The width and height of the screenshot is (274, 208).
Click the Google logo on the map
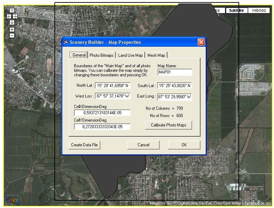pyautogui.click(x=15, y=200)
